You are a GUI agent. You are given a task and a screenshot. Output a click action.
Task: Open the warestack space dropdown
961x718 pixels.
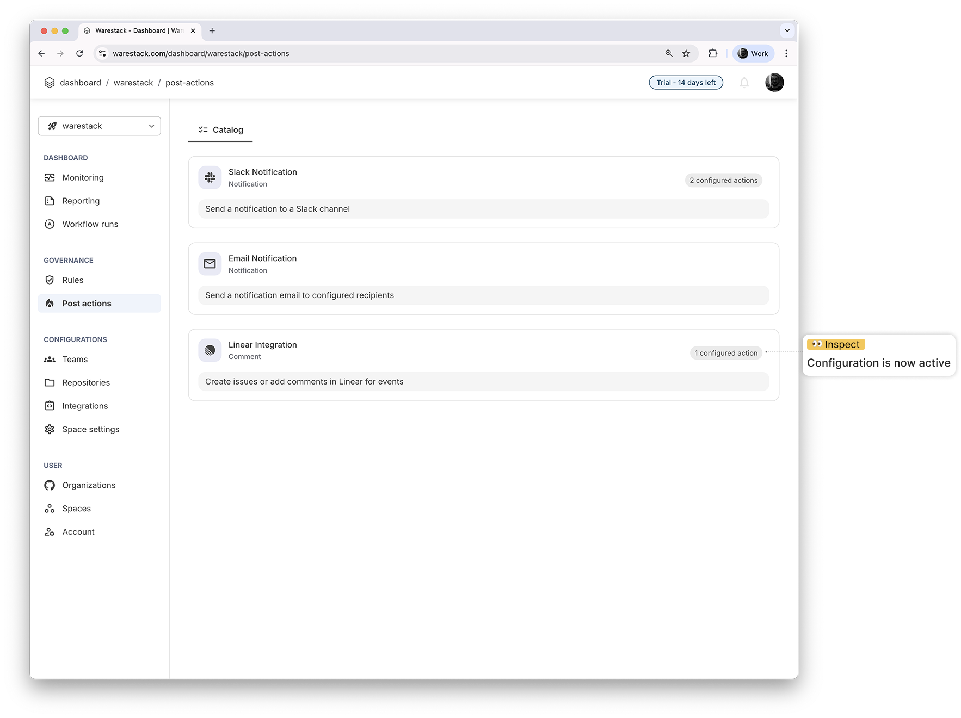point(100,126)
